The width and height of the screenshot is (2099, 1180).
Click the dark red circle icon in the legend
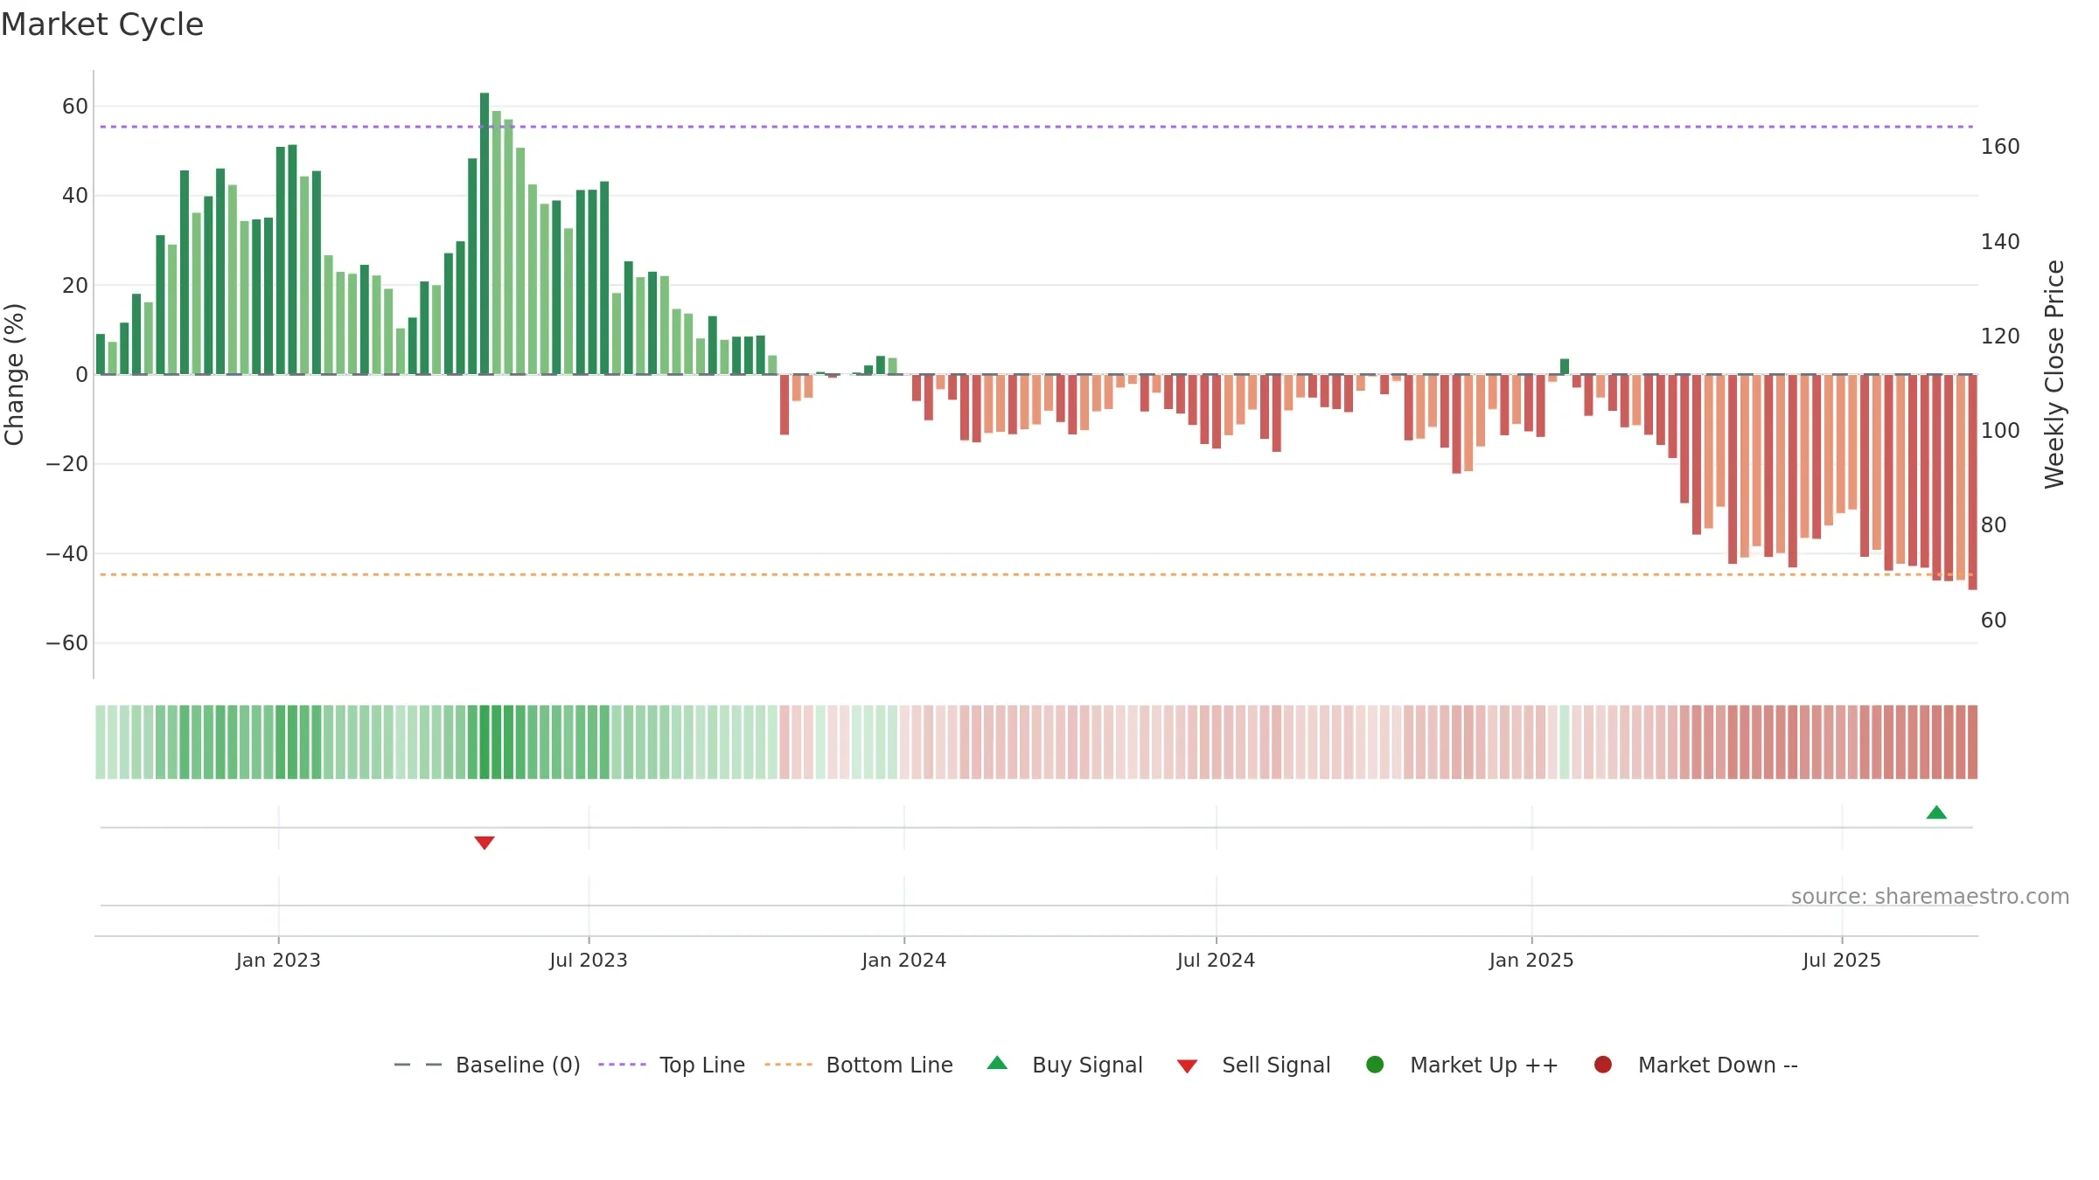coord(1603,1065)
